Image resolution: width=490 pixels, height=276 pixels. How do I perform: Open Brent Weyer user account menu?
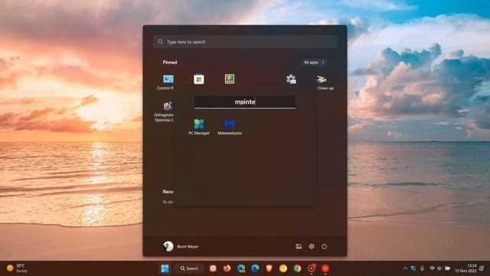[x=181, y=247]
